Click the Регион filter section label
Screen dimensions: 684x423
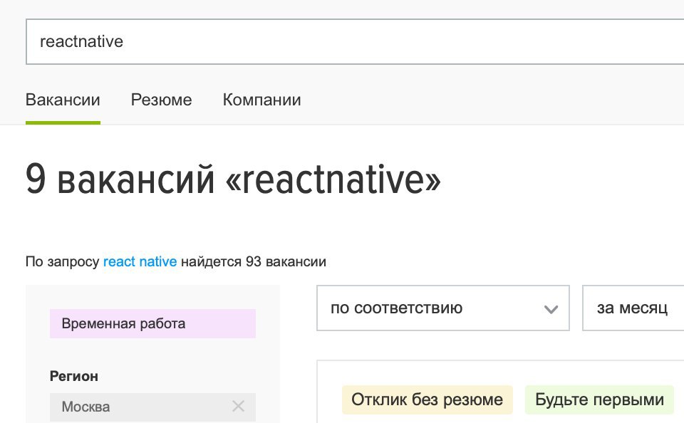(x=73, y=376)
